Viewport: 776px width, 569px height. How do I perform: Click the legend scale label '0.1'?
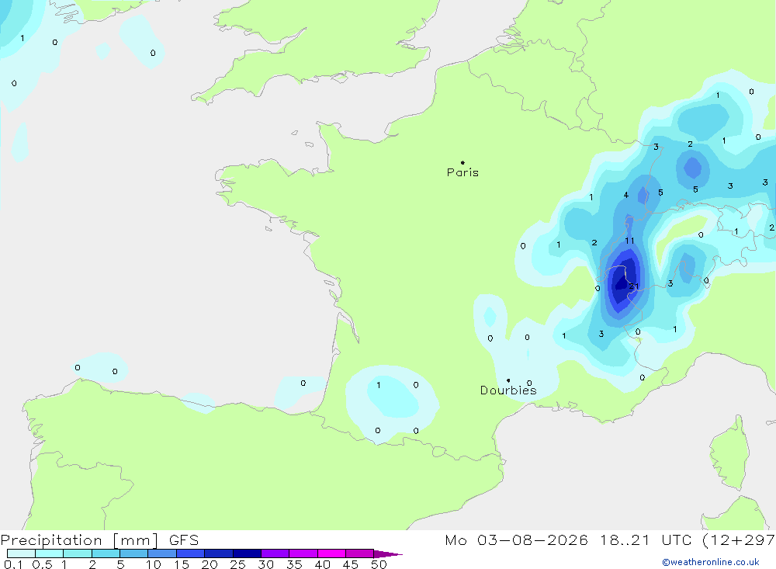coord(13,564)
